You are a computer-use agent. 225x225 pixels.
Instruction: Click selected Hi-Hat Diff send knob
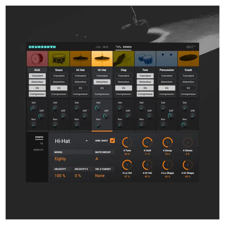106,116
